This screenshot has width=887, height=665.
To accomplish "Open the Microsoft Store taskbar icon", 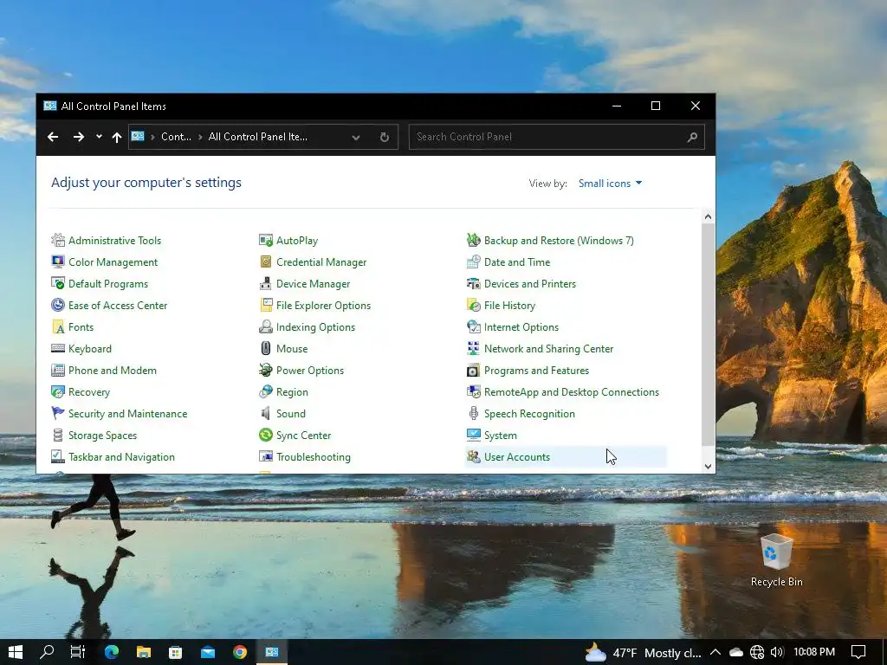I will 175,652.
